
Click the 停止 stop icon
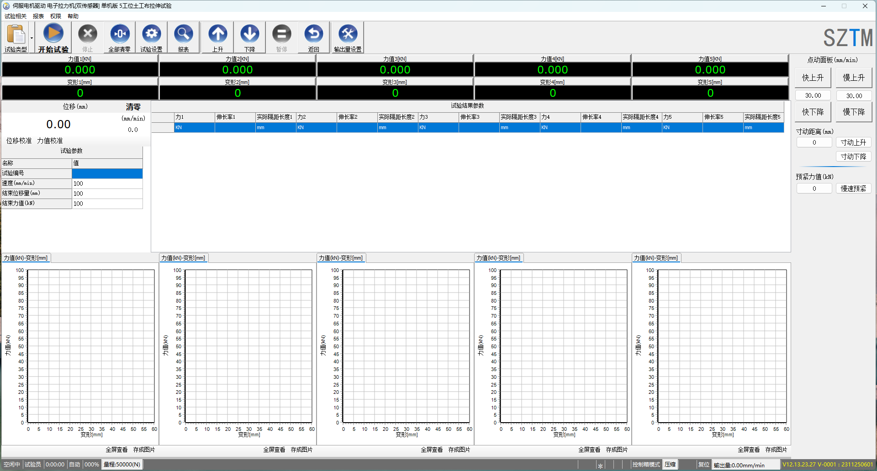click(x=87, y=37)
